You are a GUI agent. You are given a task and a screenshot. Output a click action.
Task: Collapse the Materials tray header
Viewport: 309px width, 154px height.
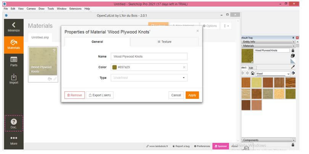tap(267, 46)
